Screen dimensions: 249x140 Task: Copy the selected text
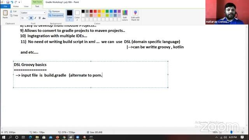click(x=14, y=15)
